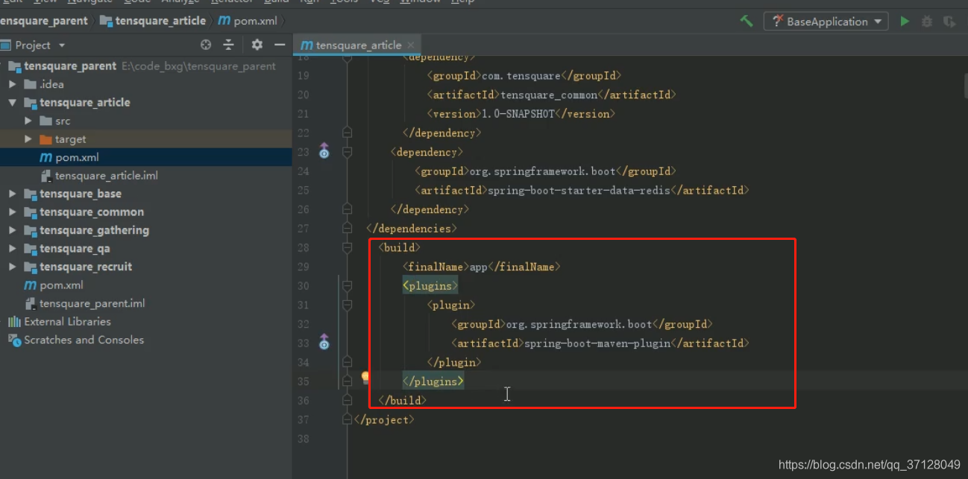The height and width of the screenshot is (479, 968).
Task: Click Maven icon of selected pom.xml
Action: [45, 157]
